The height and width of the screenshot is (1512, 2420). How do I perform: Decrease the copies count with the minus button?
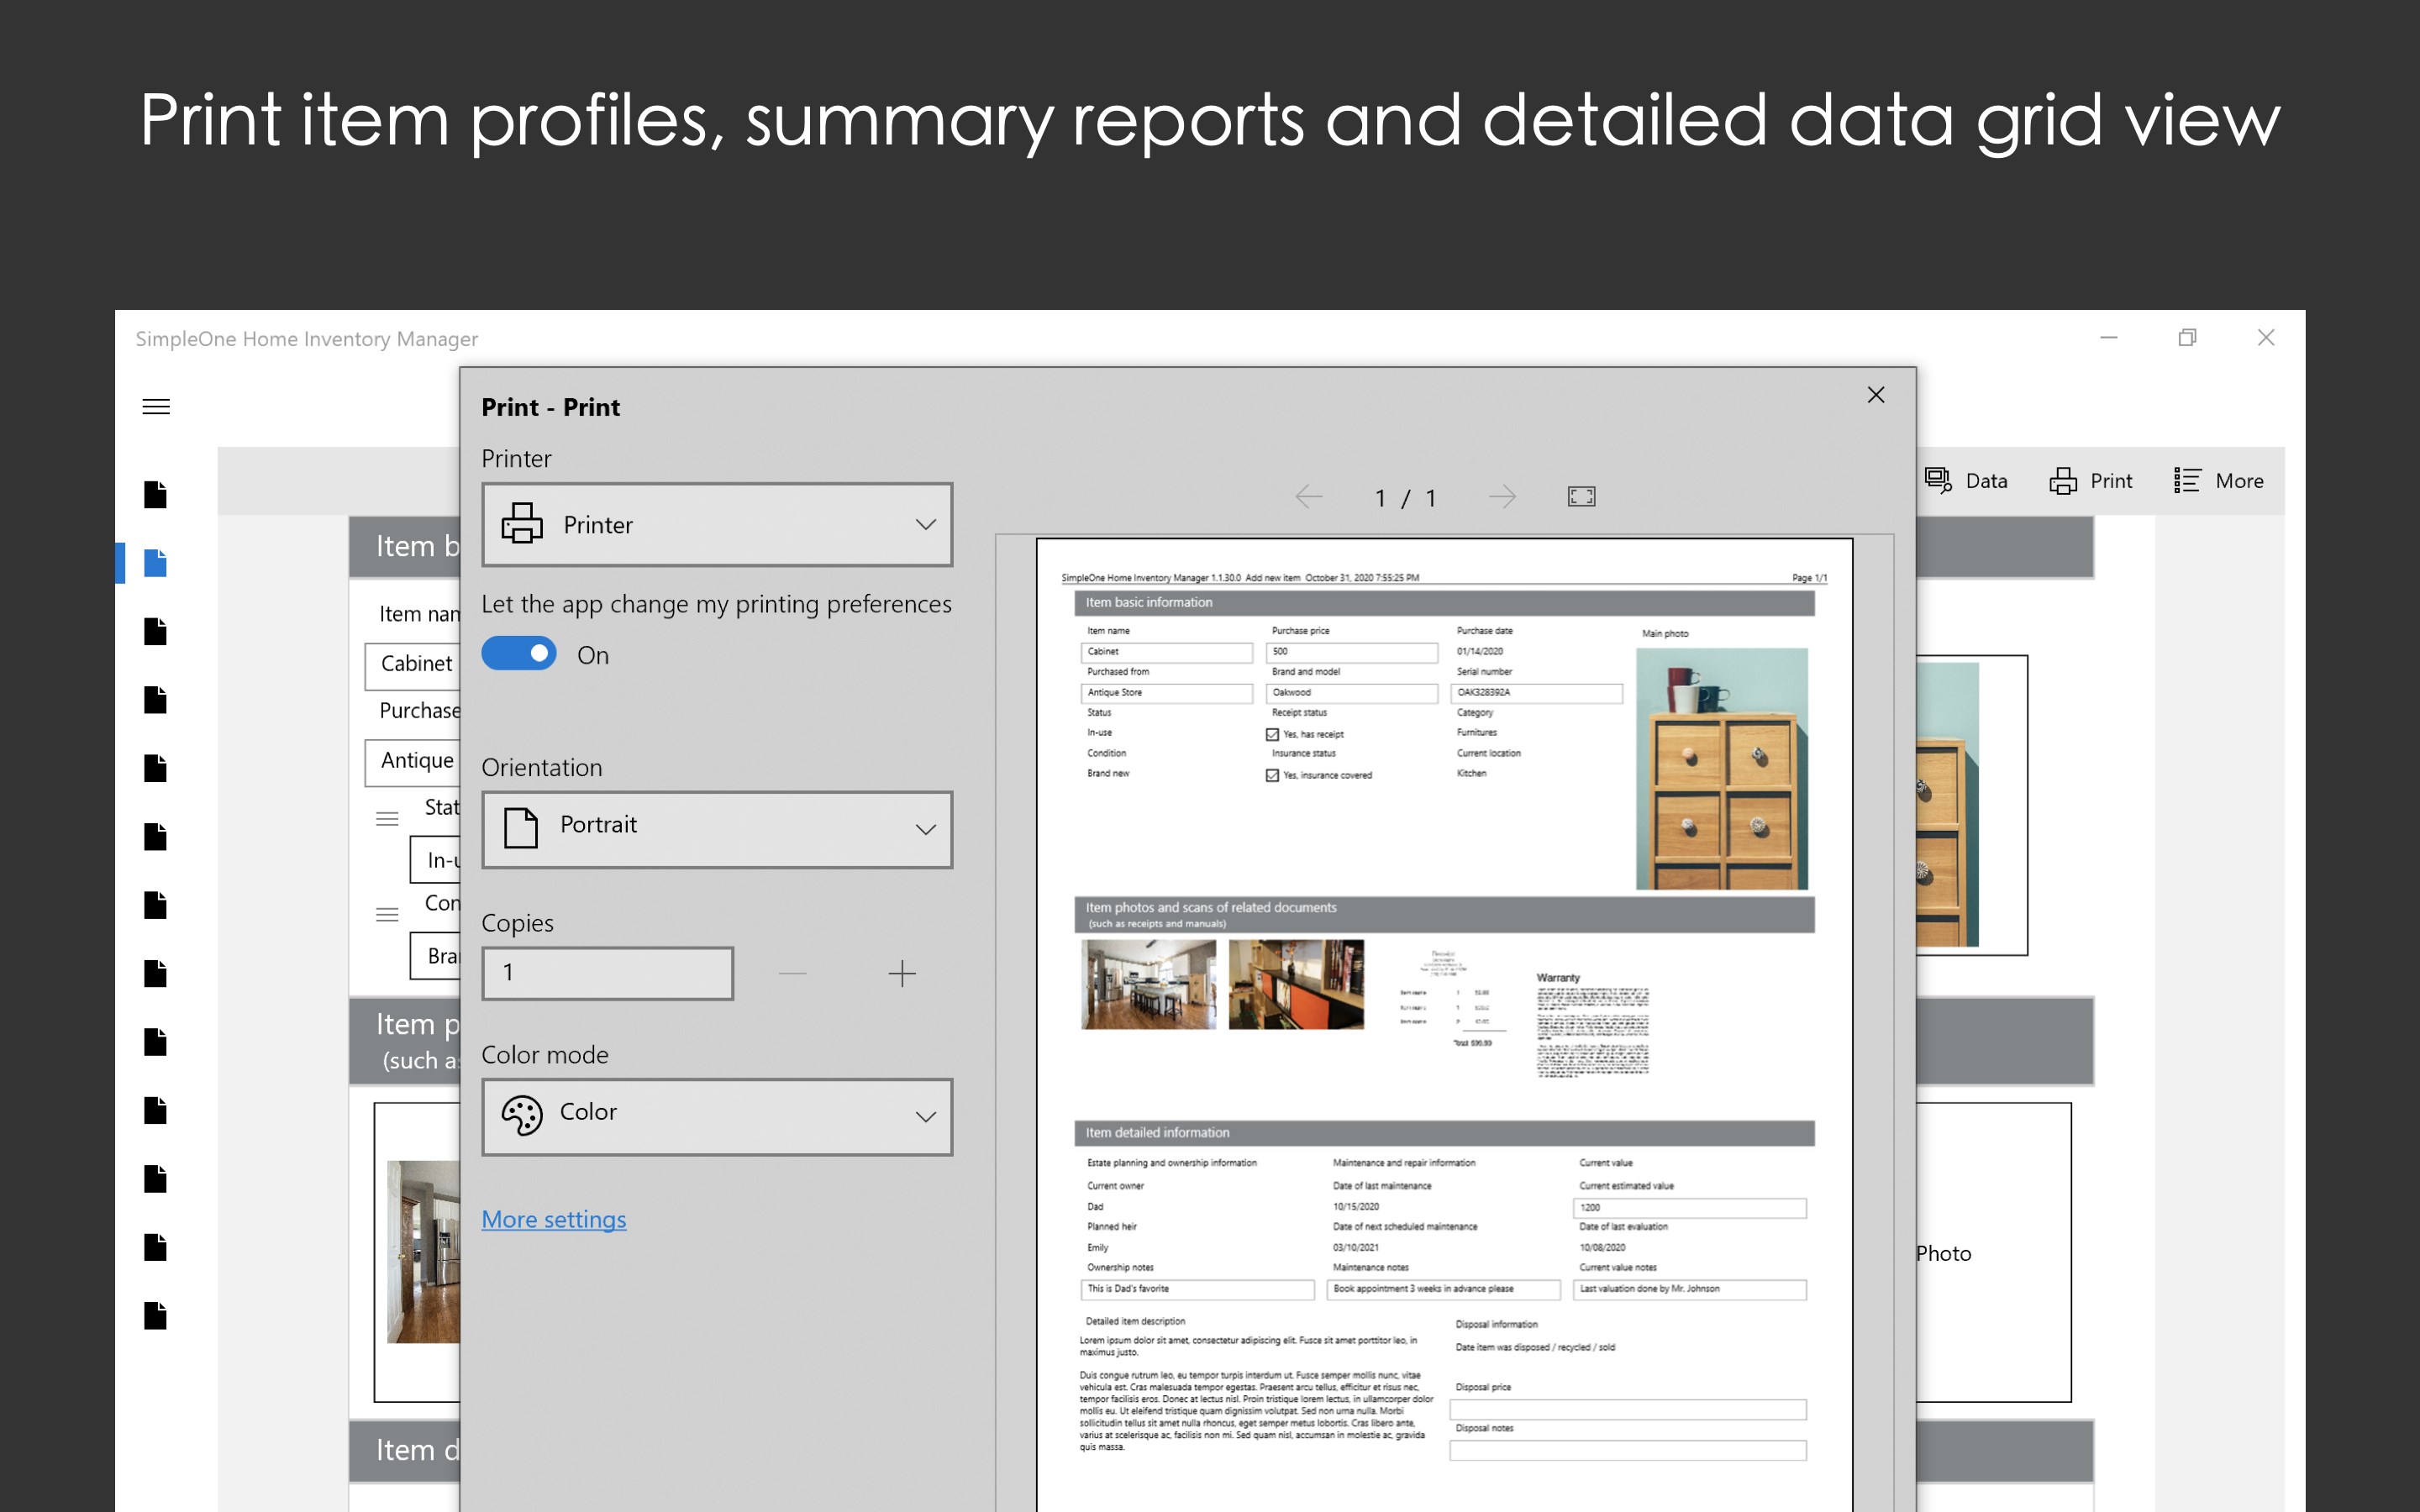pos(792,972)
